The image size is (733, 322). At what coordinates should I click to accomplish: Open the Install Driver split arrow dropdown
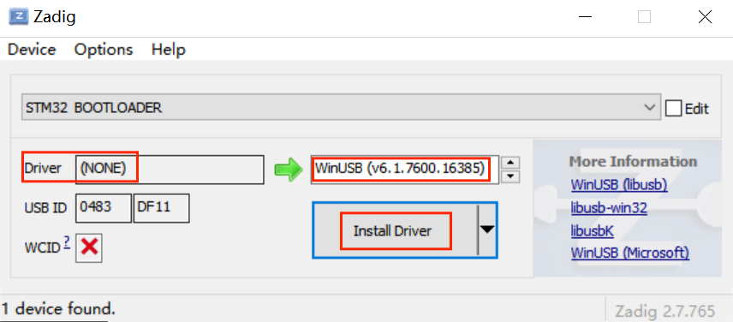487,230
